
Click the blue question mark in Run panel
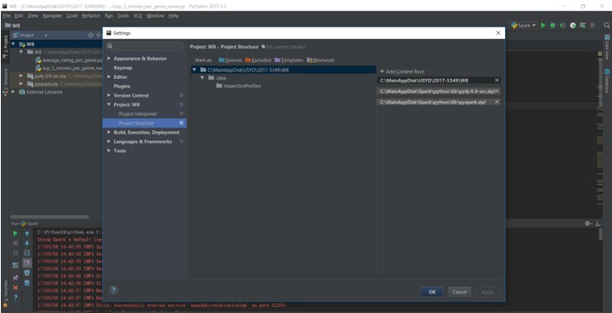(x=15, y=298)
